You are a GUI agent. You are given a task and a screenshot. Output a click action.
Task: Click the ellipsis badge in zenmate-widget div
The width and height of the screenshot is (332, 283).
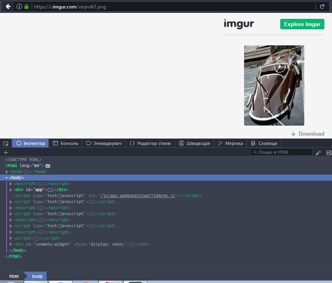click(132, 244)
